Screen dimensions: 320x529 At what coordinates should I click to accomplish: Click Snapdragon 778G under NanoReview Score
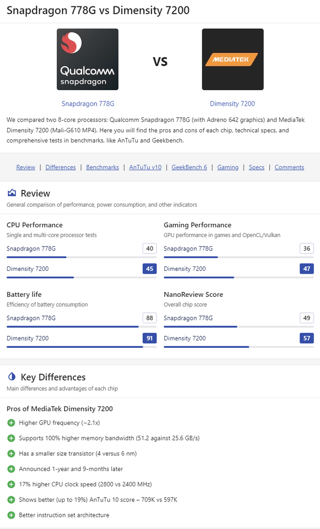pos(188,318)
